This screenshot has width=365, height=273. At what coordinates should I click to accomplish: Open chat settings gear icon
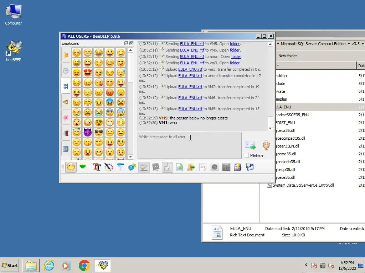pyautogui.click(x=132, y=167)
